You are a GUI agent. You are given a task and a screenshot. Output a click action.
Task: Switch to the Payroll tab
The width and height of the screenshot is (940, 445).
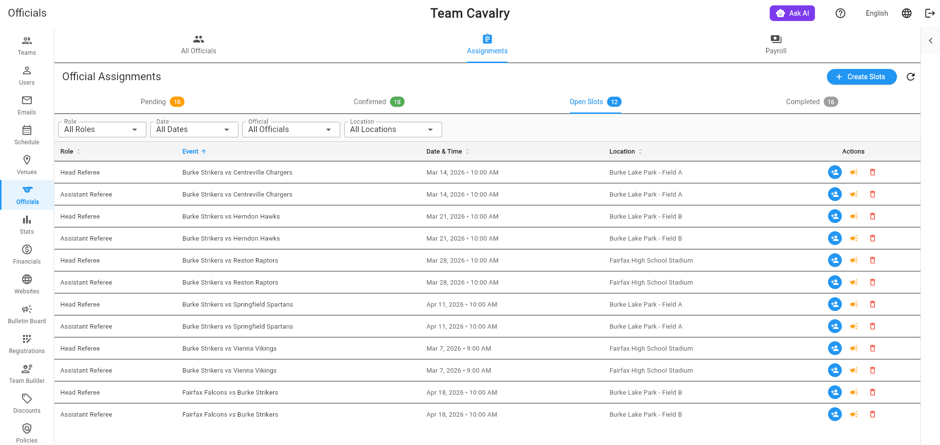point(776,44)
